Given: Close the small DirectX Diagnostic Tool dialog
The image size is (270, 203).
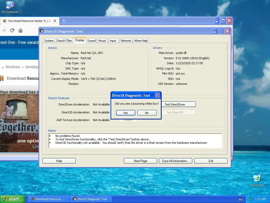Looking at the screenshot, I should (157, 95).
